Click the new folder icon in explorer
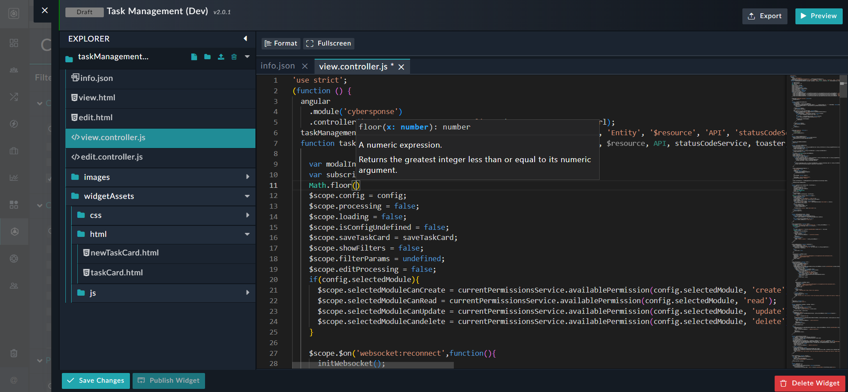The image size is (848, 392). (207, 57)
